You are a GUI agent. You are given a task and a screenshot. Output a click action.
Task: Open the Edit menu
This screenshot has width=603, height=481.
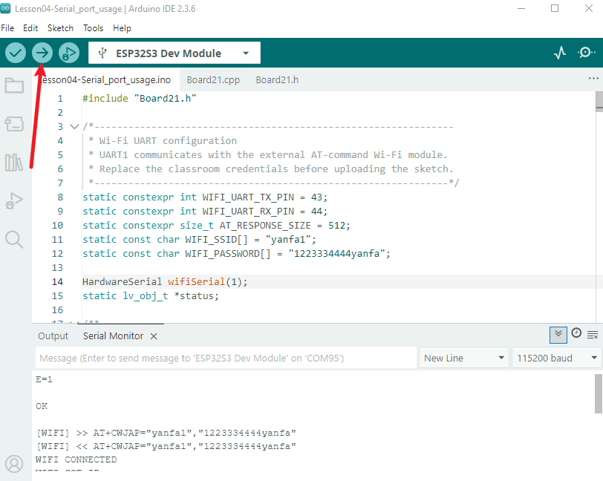tap(30, 28)
